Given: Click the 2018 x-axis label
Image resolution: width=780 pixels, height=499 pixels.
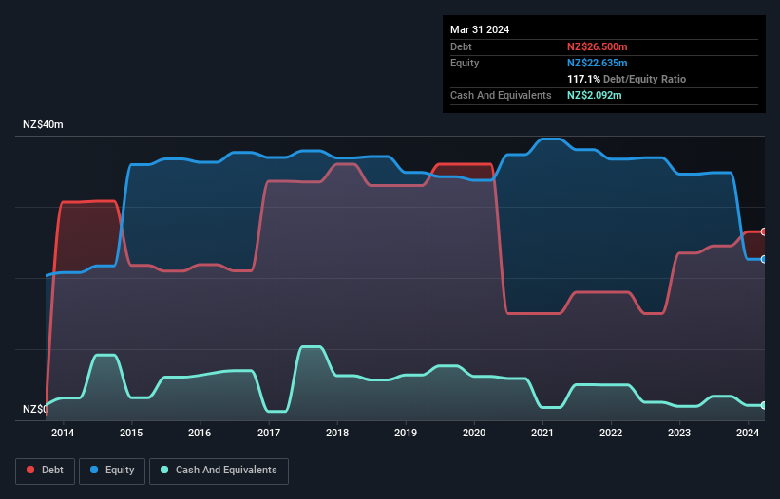Looking at the screenshot, I should [x=337, y=433].
